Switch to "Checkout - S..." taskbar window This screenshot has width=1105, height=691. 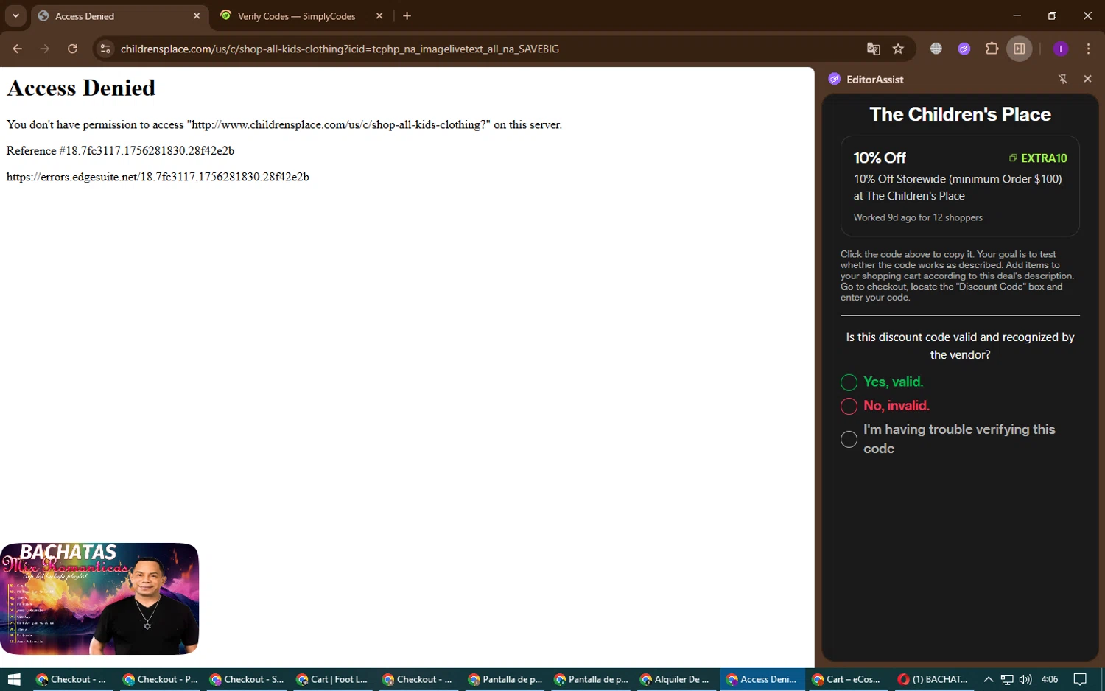click(246, 679)
